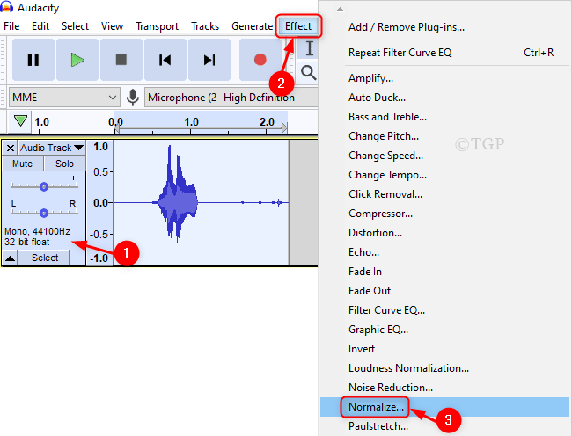This screenshot has width=572, height=436.
Task: Click the timeline ruler at 1.0 seconds
Action: [191, 121]
